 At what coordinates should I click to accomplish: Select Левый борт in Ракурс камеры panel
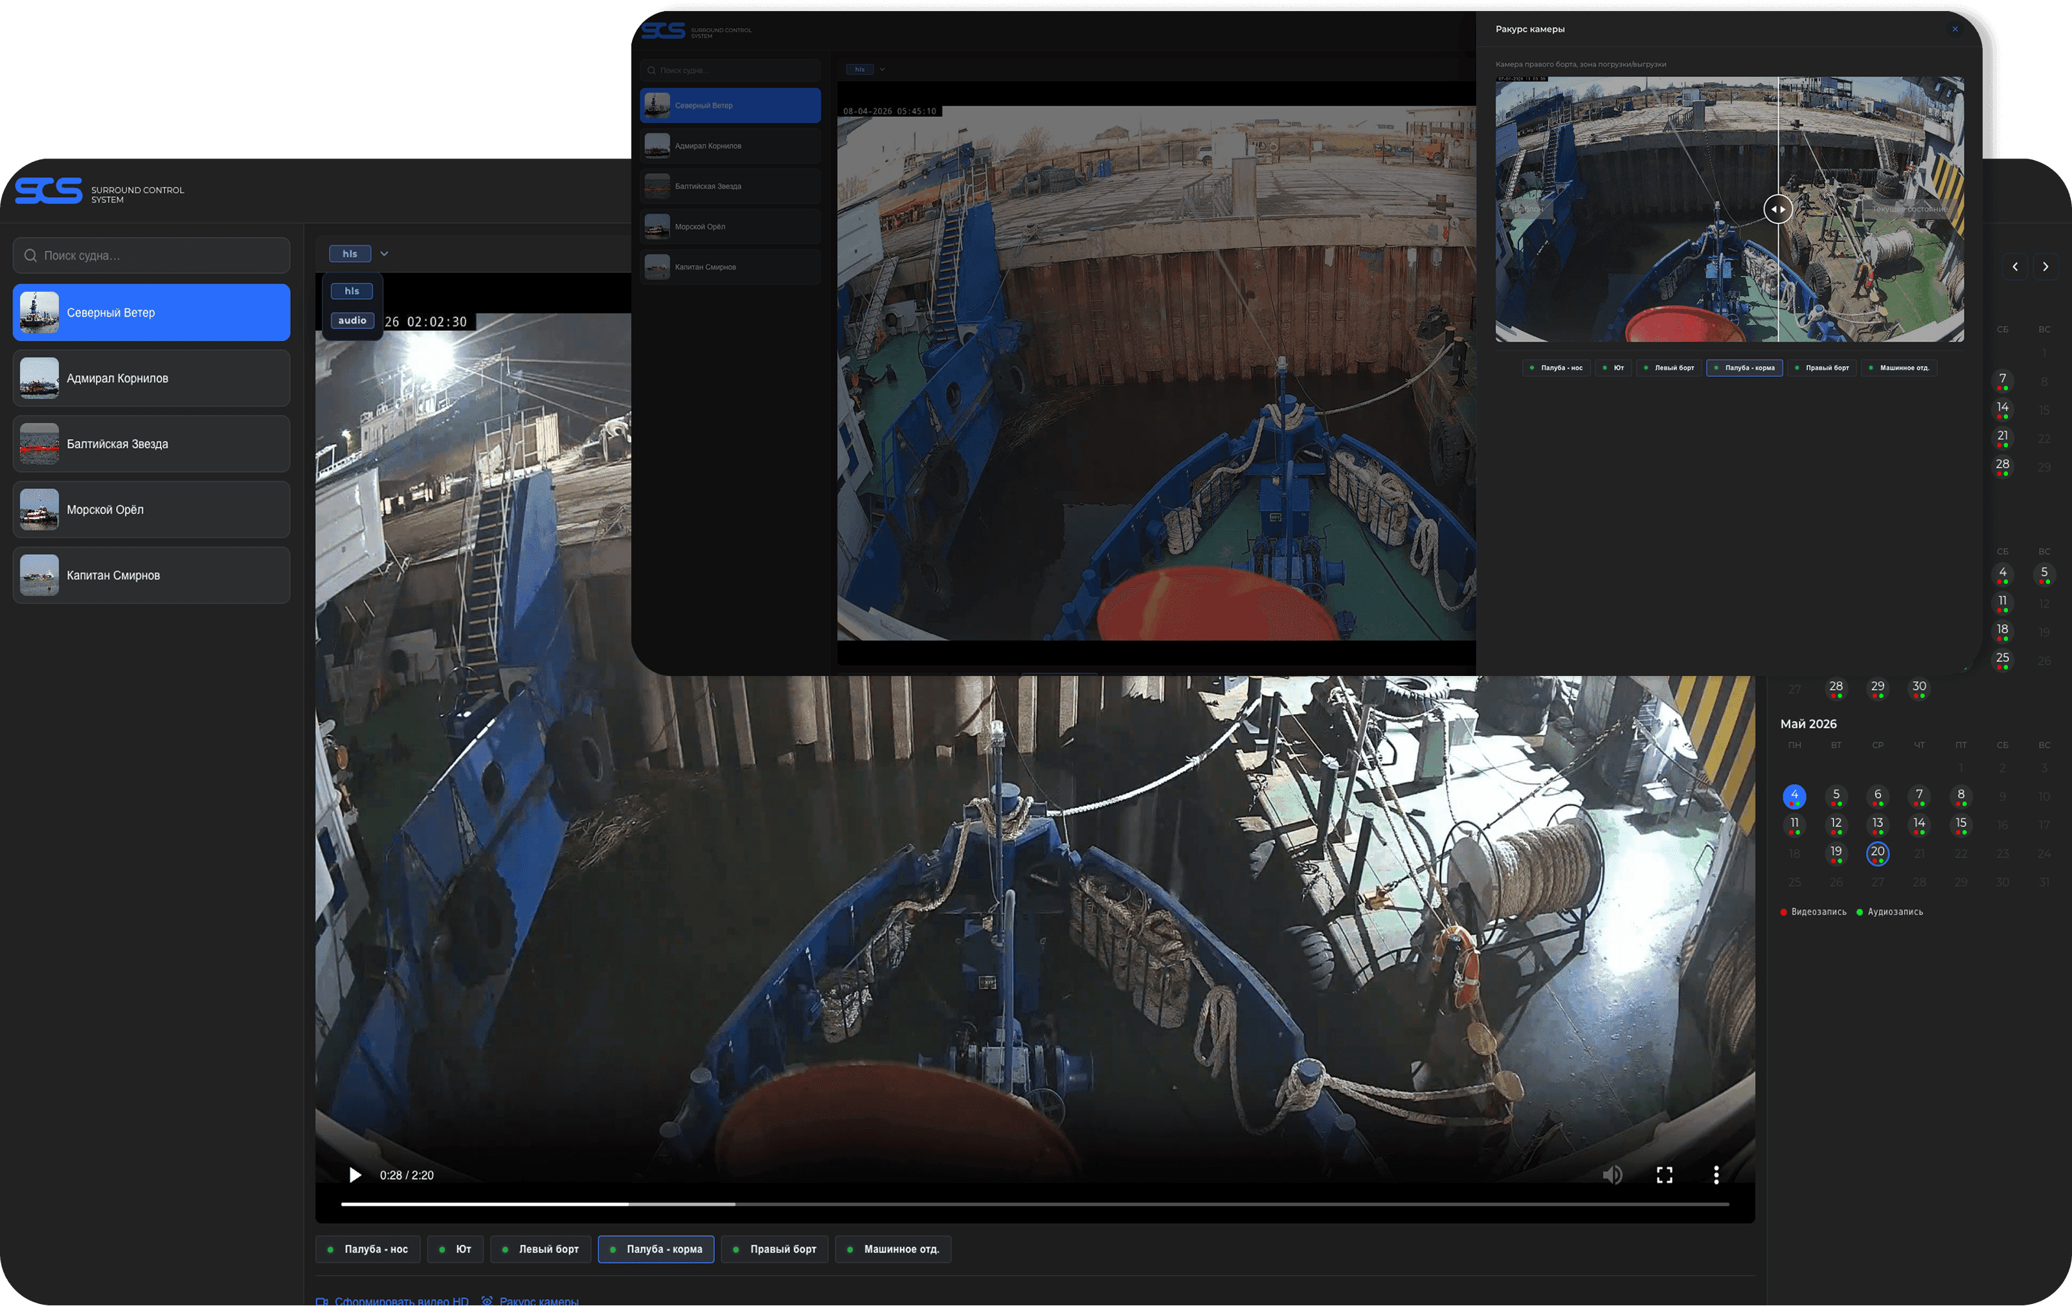(x=1669, y=368)
